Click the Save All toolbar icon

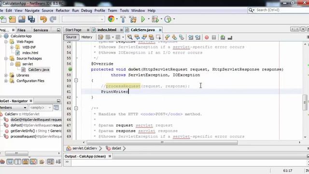click(x=31, y=19)
